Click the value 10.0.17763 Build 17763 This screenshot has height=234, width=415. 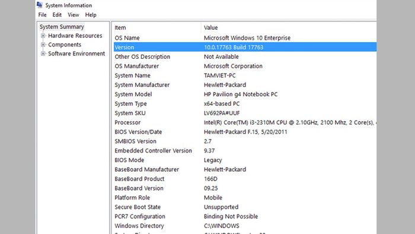click(x=234, y=47)
